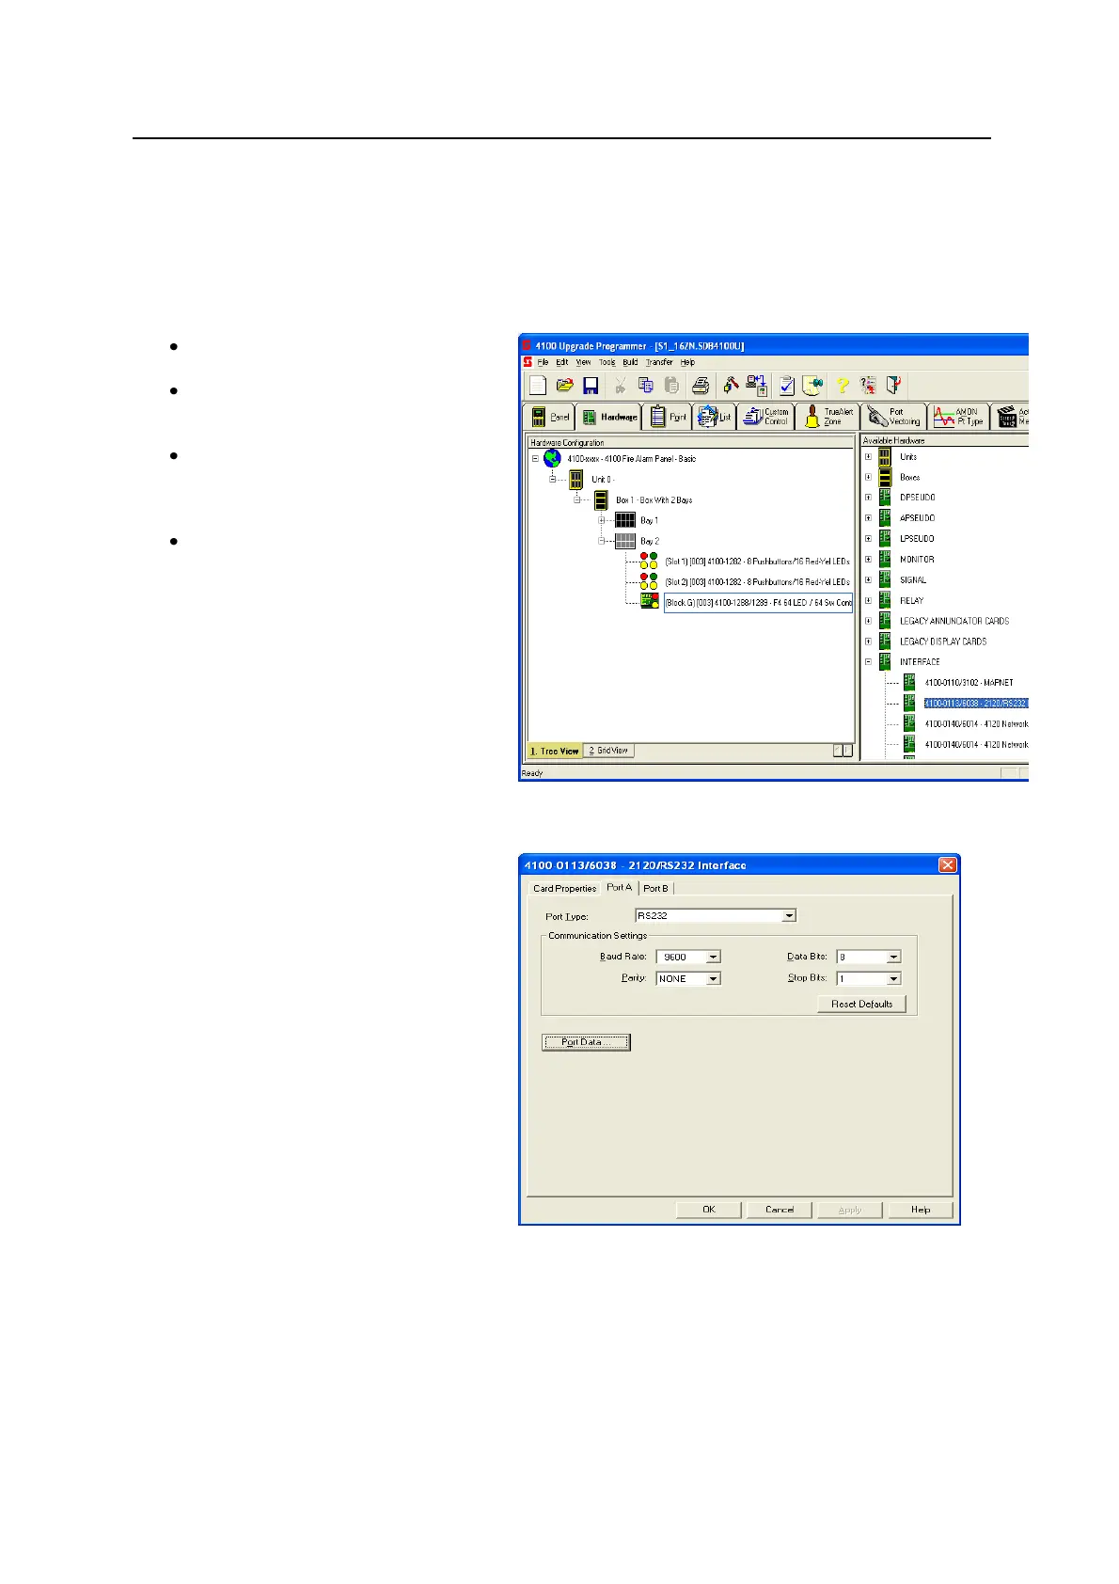The height and width of the screenshot is (1584, 1119).
Task: Switch to the Port B tab
Action: (x=656, y=888)
